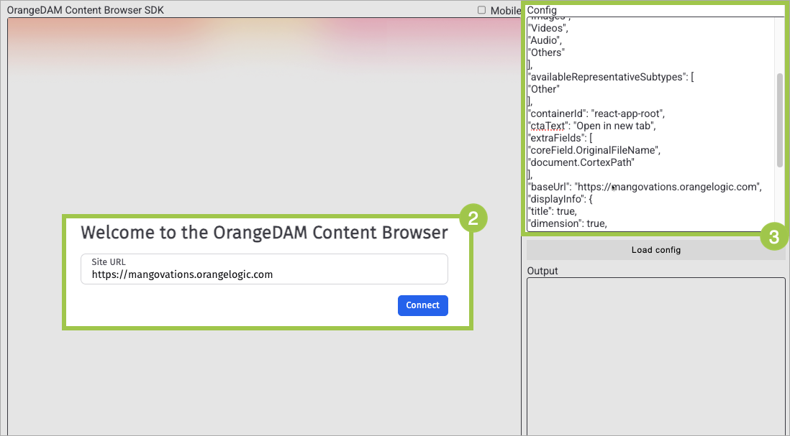
Task: Click the OrangeDAM Content Browser SDK title
Action: [85, 10]
